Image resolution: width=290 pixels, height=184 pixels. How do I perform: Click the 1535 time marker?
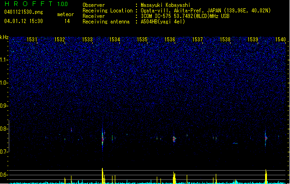click(142, 40)
